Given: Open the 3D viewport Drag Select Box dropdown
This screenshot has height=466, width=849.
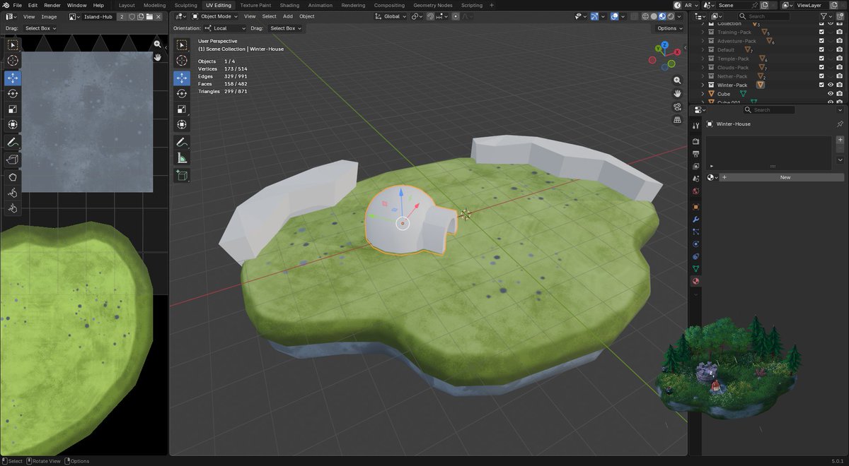Looking at the screenshot, I should [x=285, y=28].
